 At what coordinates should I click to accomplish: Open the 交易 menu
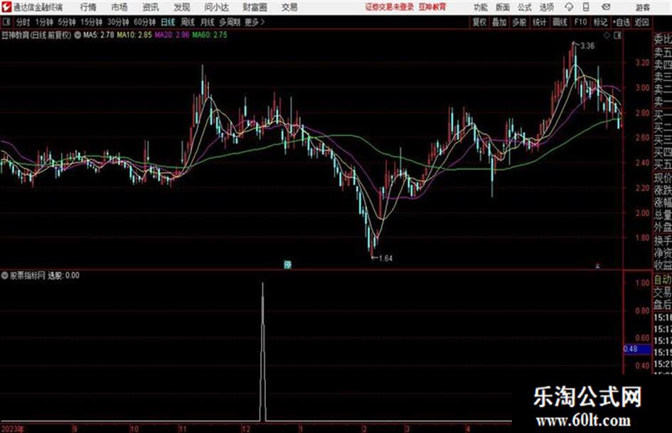click(x=289, y=7)
